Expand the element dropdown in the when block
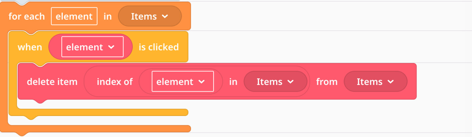This screenshot has width=472, height=137. point(92,47)
